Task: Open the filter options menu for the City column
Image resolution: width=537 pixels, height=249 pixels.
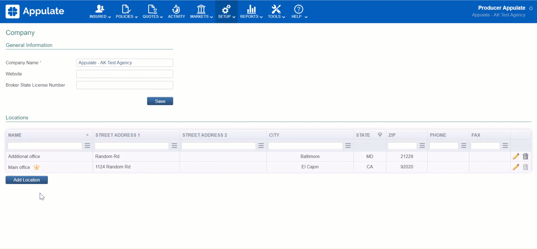Action: [x=348, y=146]
